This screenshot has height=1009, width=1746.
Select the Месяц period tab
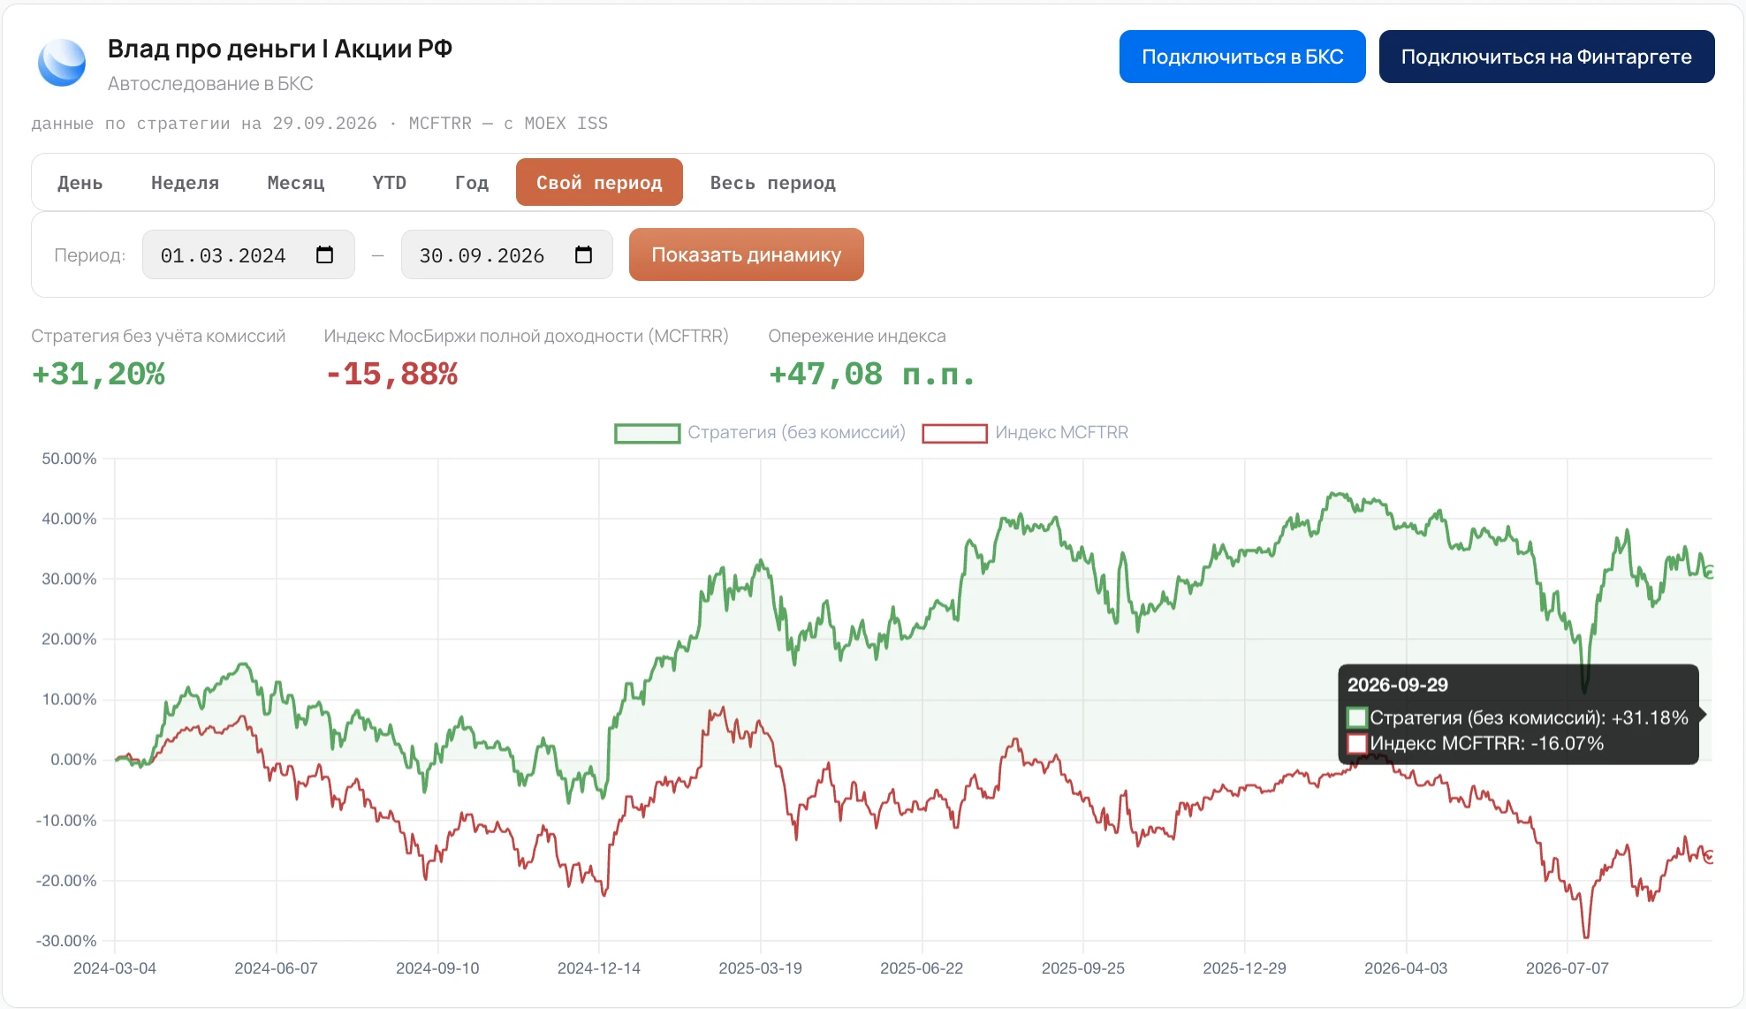pyautogui.click(x=296, y=183)
